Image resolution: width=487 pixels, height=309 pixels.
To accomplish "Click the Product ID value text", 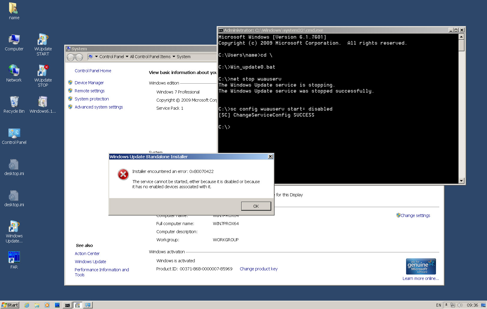I will pyautogui.click(x=206, y=269).
